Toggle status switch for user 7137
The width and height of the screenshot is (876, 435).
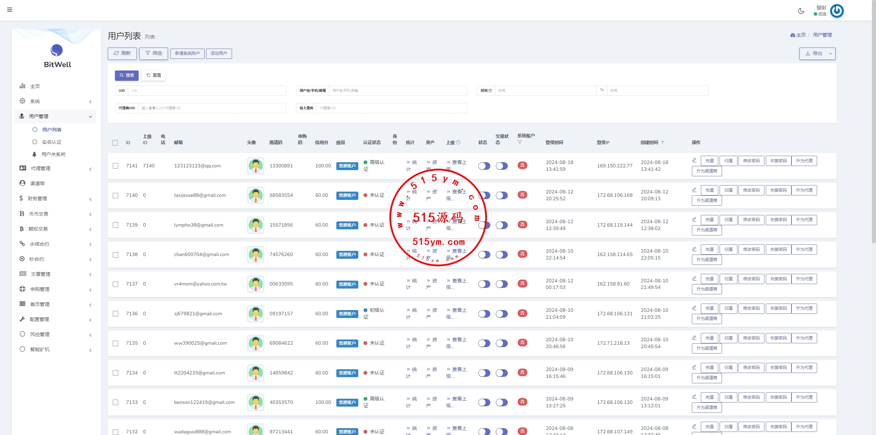coord(484,284)
